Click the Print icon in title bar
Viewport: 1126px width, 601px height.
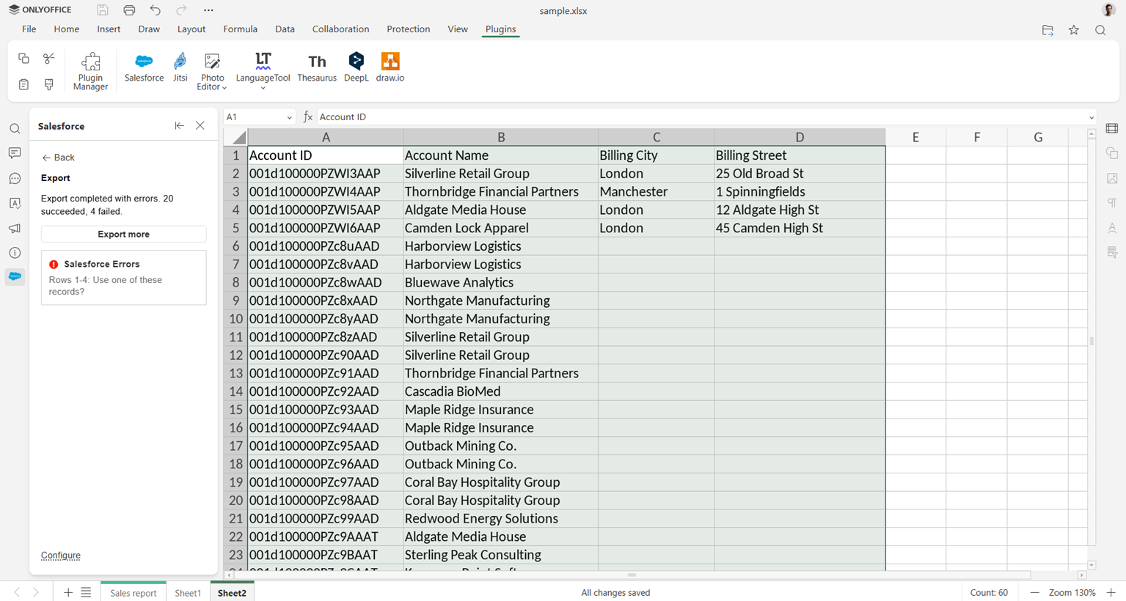point(129,10)
